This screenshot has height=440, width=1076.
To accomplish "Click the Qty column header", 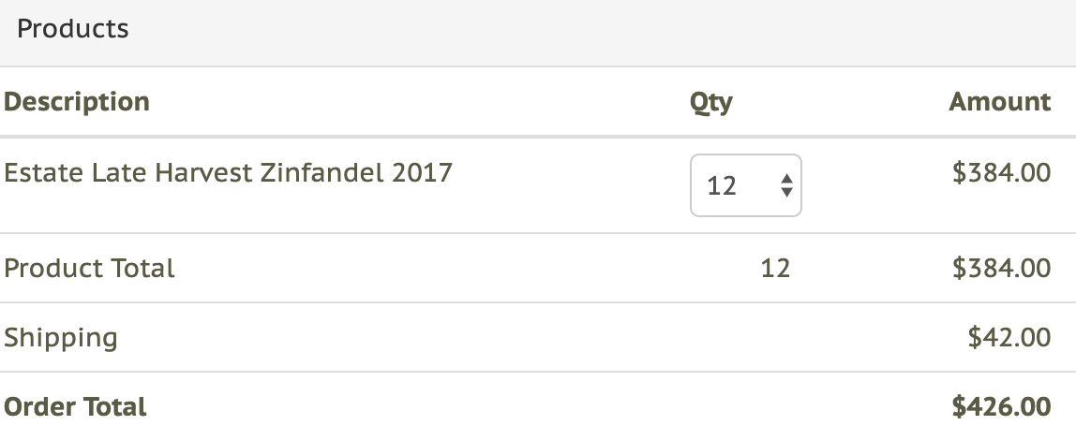I will pyautogui.click(x=711, y=101).
